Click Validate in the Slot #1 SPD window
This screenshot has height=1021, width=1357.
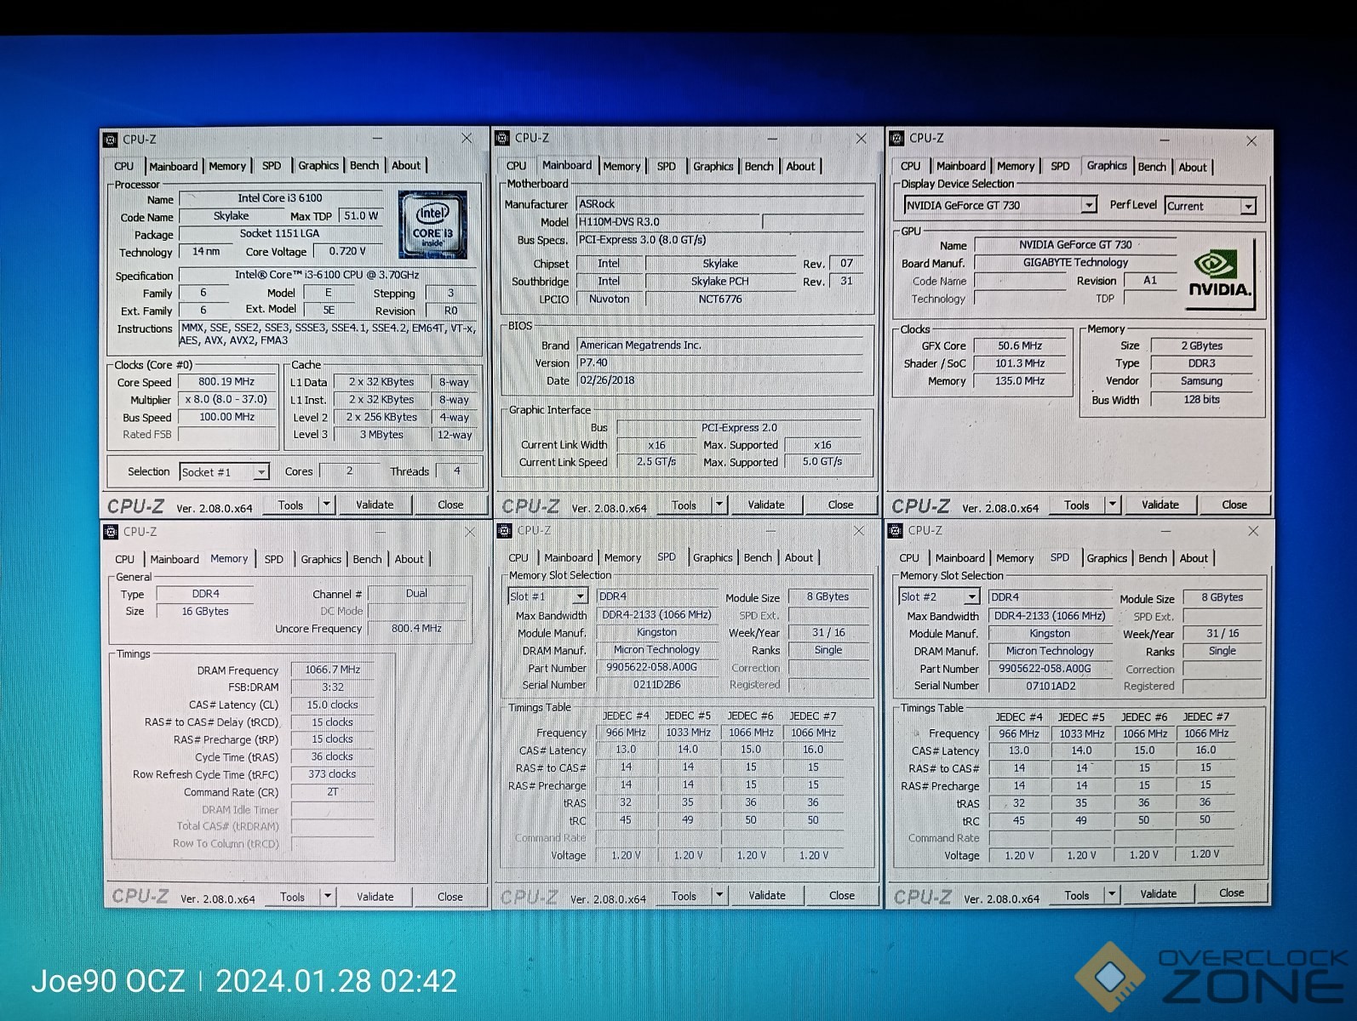pos(767,895)
